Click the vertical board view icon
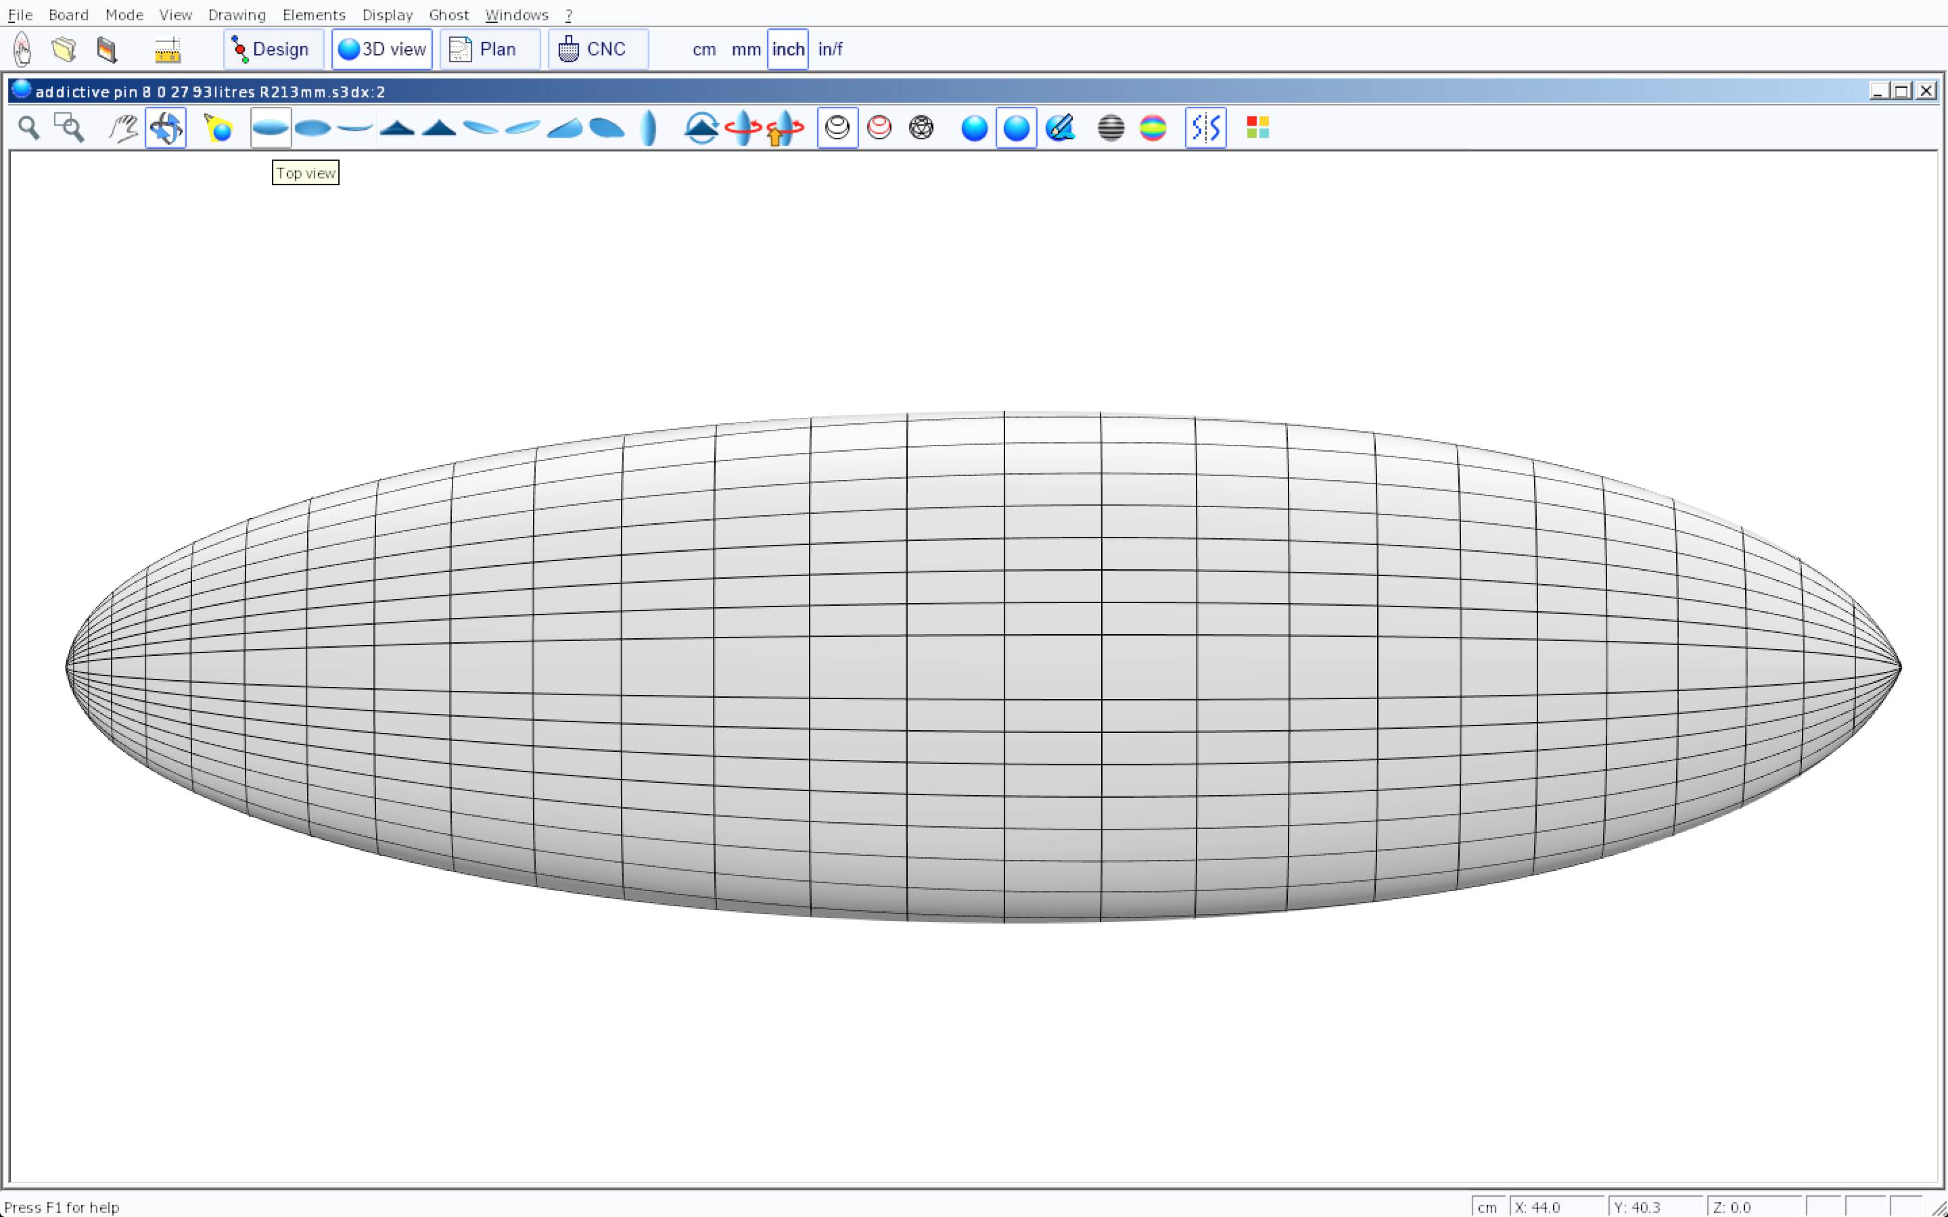Image resolution: width=1948 pixels, height=1217 pixels. click(649, 128)
